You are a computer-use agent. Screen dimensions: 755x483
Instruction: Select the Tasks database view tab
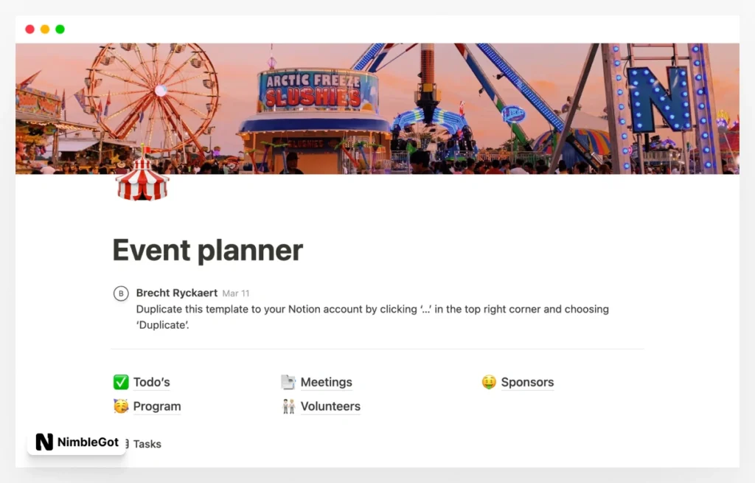147,444
